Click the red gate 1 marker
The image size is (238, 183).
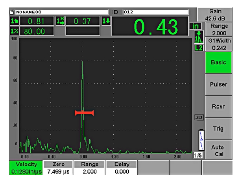point(85,113)
